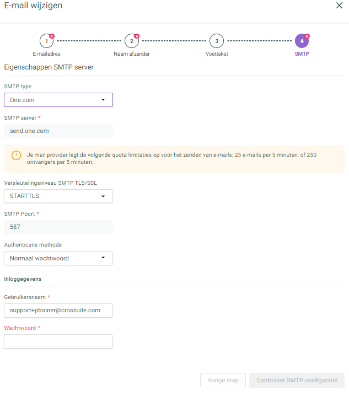Close the E-mail wijzigen dialog
Viewport: 349px width, 395px height.
(x=339, y=6)
